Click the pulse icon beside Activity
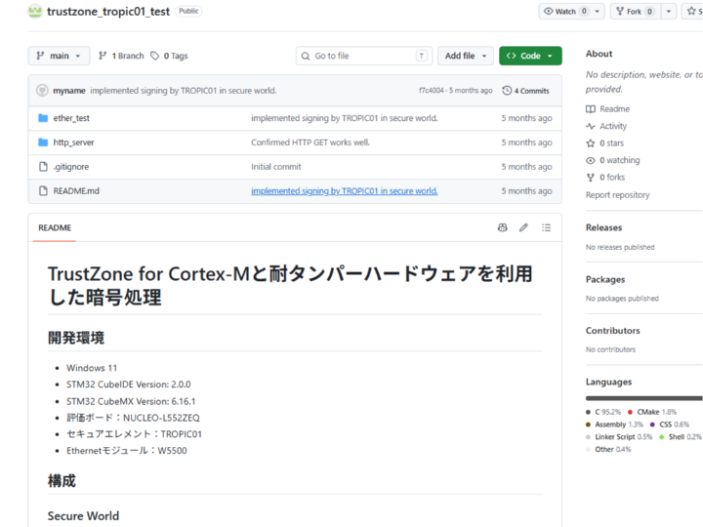Screen dimensions: 703x527 click(x=591, y=126)
